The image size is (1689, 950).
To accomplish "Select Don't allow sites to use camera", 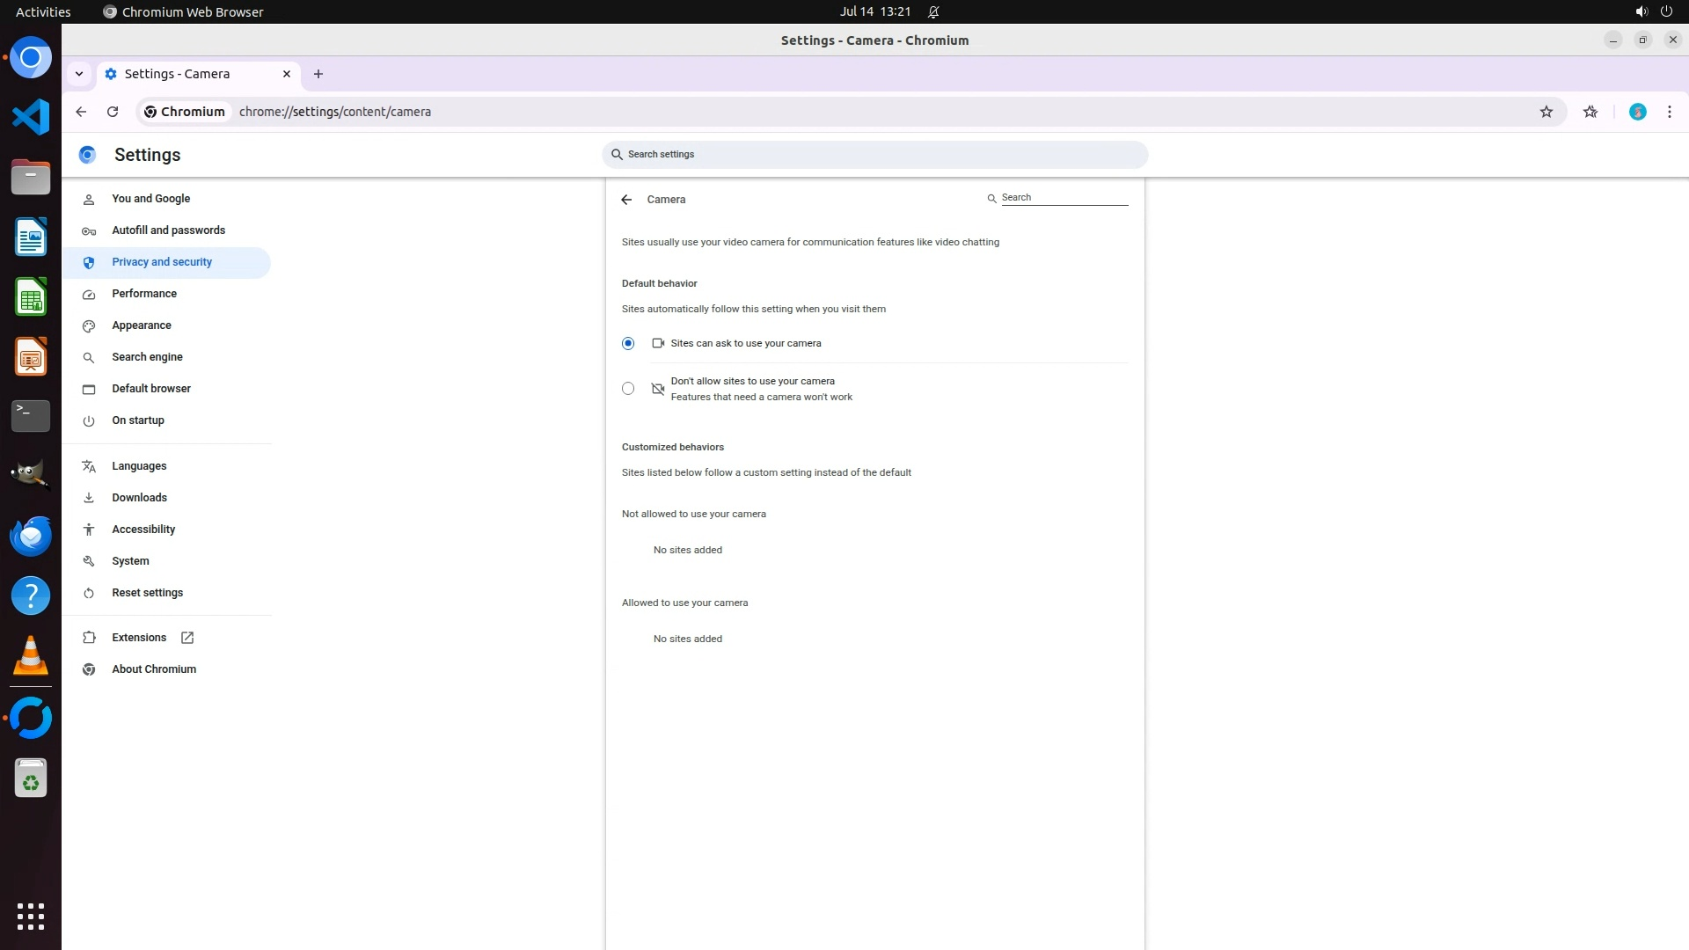I will pyautogui.click(x=628, y=389).
